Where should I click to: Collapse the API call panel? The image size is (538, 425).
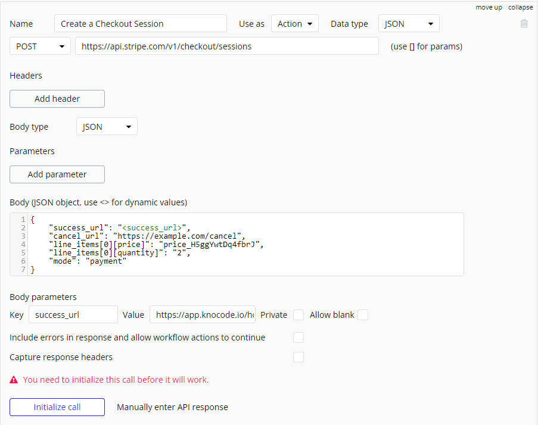(521, 7)
